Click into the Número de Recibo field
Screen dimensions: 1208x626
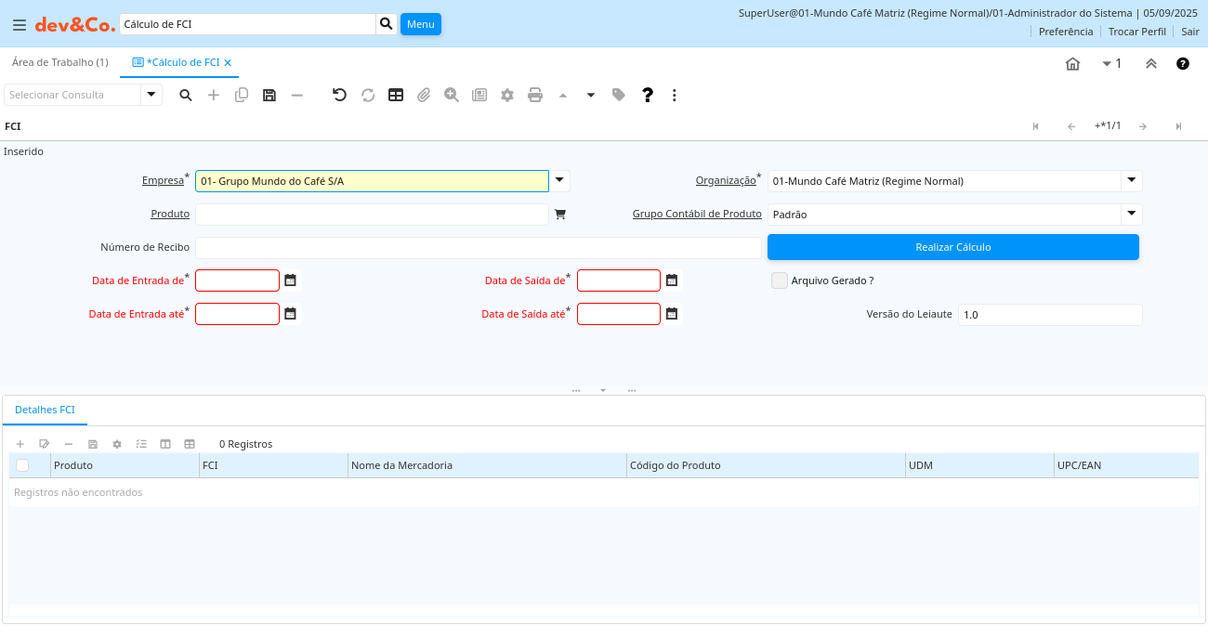(x=478, y=248)
